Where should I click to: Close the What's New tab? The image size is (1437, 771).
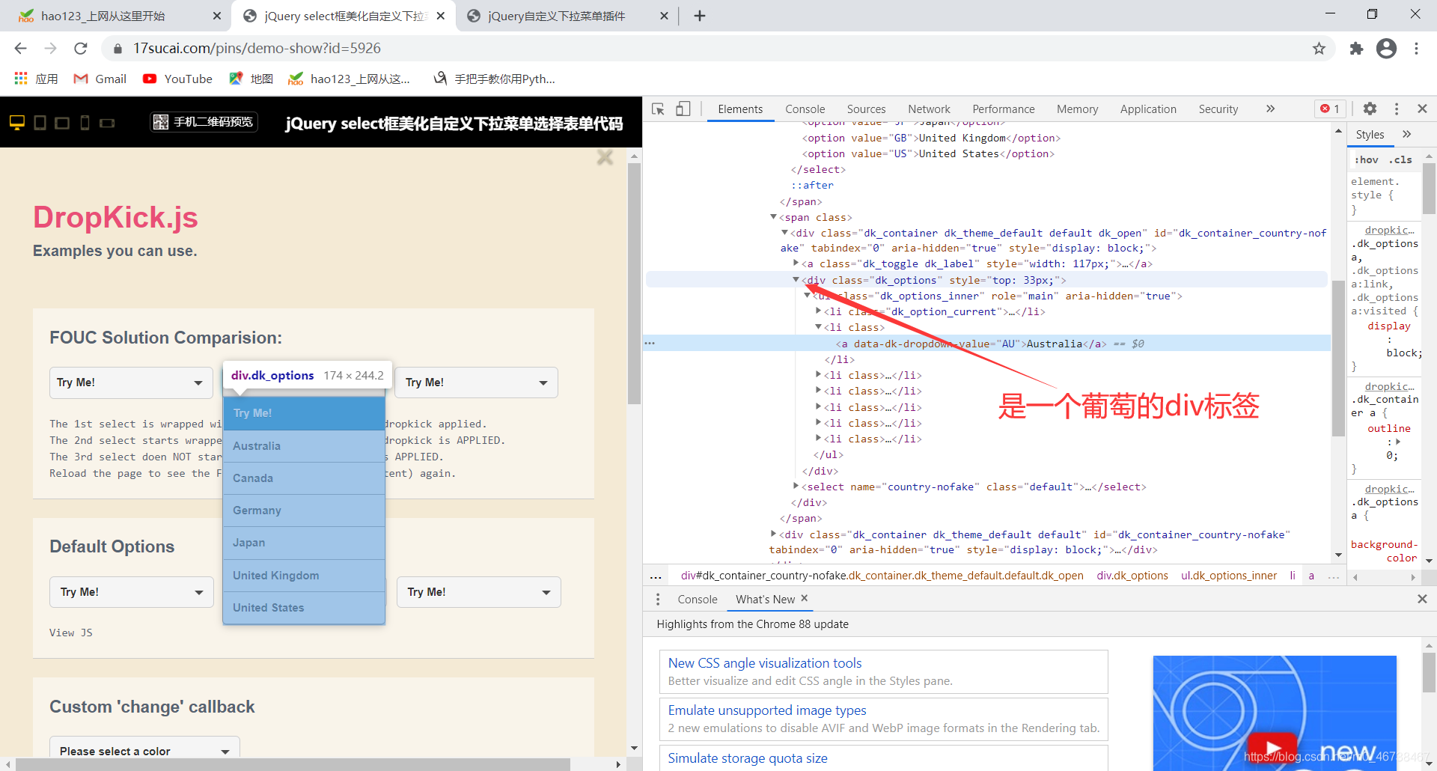tap(805, 598)
